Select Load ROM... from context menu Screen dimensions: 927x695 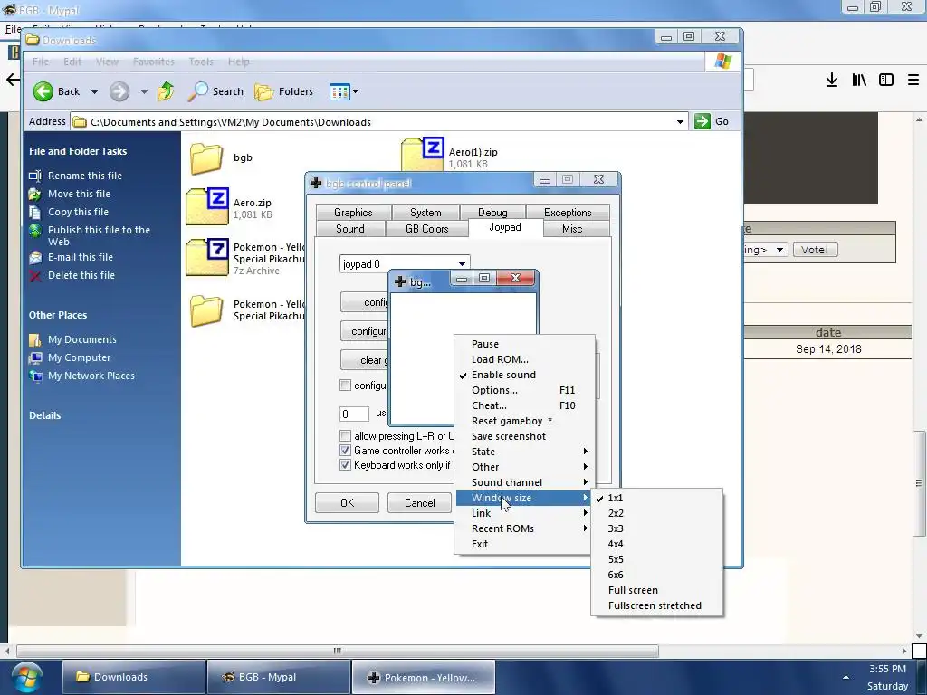(x=524, y=359)
